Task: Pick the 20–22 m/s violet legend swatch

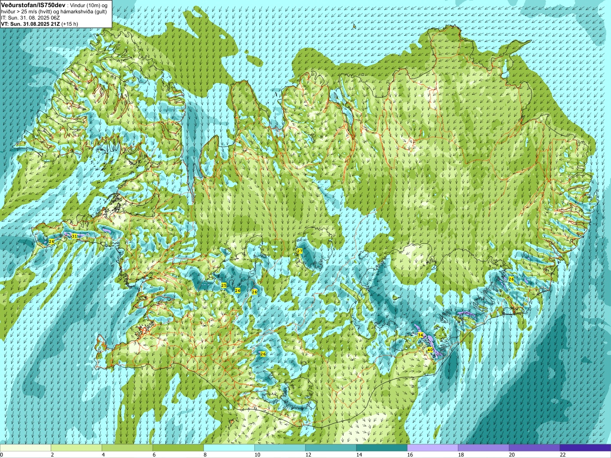Action: [x=535, y=448]
